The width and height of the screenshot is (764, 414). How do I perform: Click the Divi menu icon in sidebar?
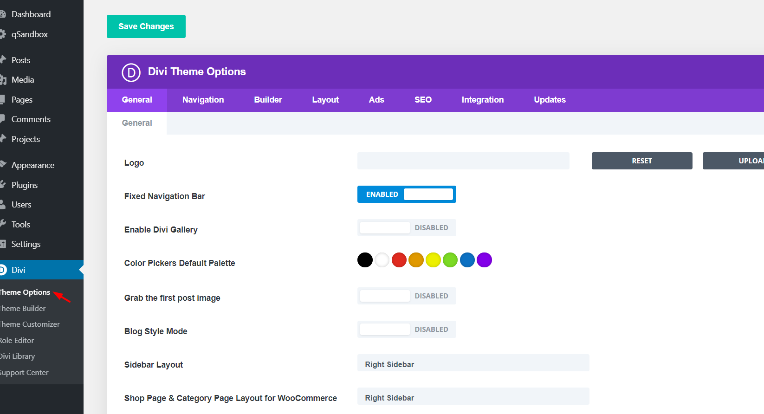[x=3, y=270]
